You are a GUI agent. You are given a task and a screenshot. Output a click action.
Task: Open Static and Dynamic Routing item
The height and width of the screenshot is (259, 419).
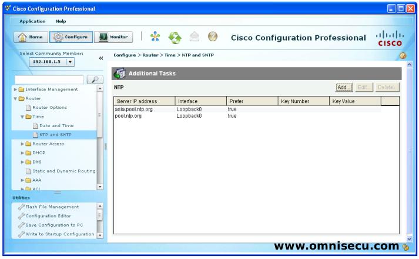pyautogui.click(x=63, y=171)
